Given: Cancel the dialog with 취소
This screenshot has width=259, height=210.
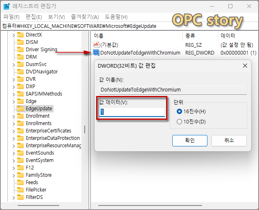Looking at the screenshot, I should 229,140.
